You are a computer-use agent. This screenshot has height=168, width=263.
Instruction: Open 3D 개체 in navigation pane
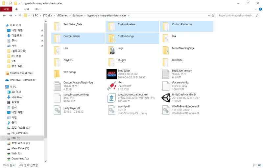click(x=16, y=92)
